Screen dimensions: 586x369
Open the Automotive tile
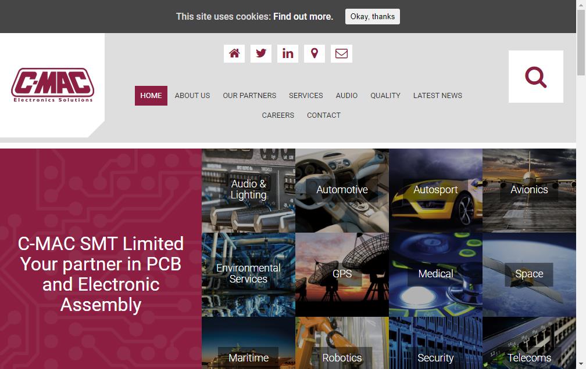click(x=342, y=191)
